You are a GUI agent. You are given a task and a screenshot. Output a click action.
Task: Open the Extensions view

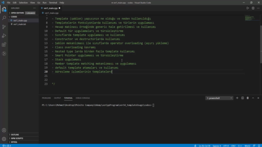(x=4, y=45)
